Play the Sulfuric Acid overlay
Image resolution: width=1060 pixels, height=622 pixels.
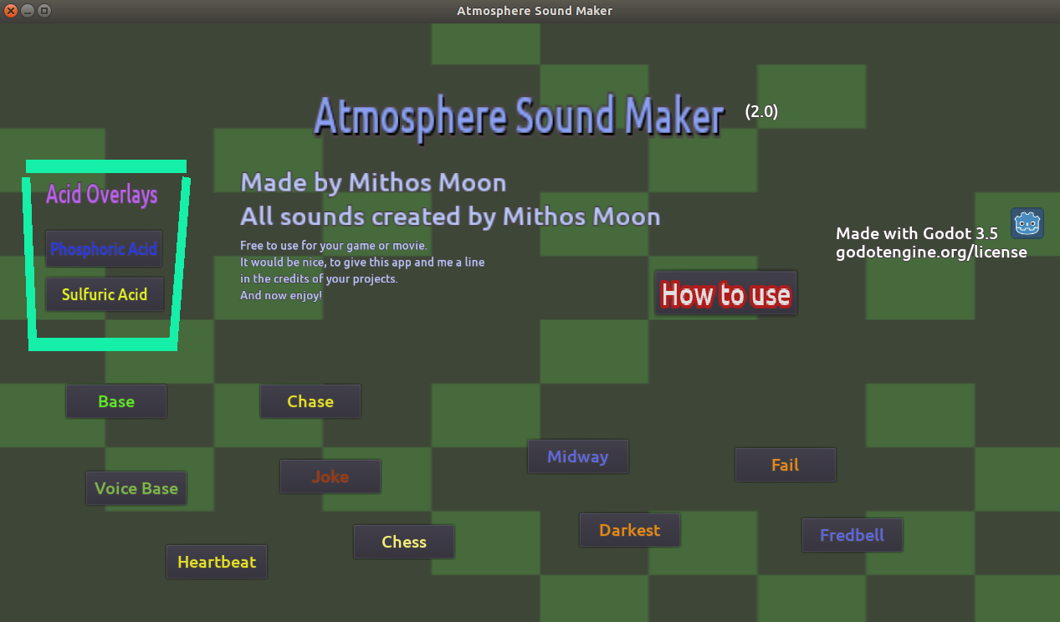pos(104,293)
